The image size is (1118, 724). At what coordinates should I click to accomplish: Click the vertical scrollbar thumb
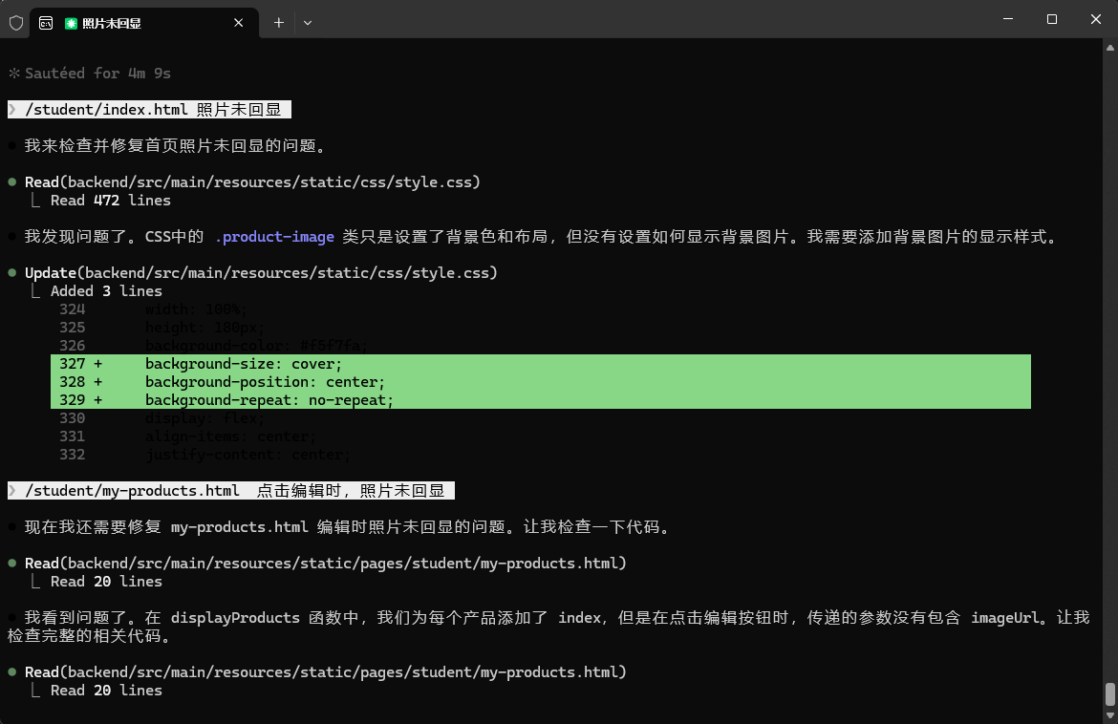click(1110, 694)
